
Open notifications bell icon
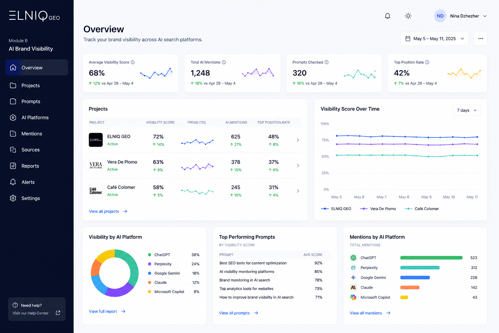click(387, 16)
